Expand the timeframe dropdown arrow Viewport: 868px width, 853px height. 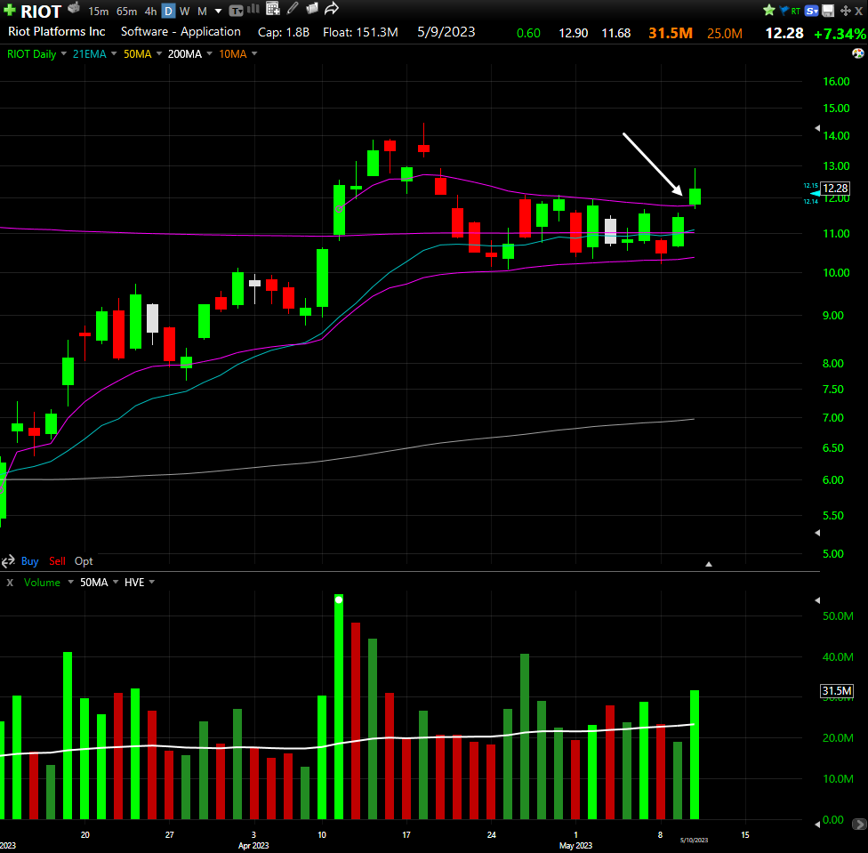218,11
